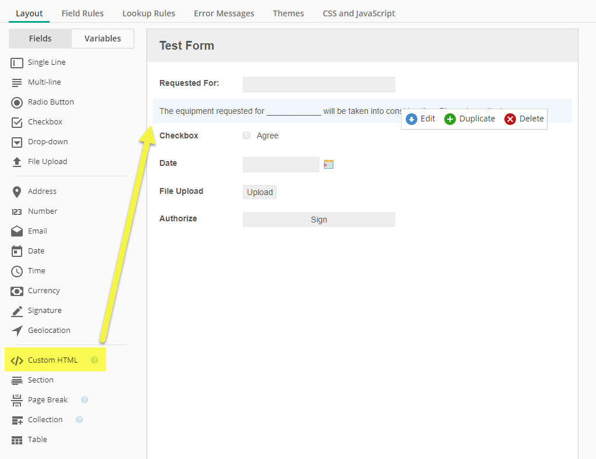Delete the selected HTML field
The width and height of the screenshot is (596, 459).
pyautogui.click(x=524, y=119)
